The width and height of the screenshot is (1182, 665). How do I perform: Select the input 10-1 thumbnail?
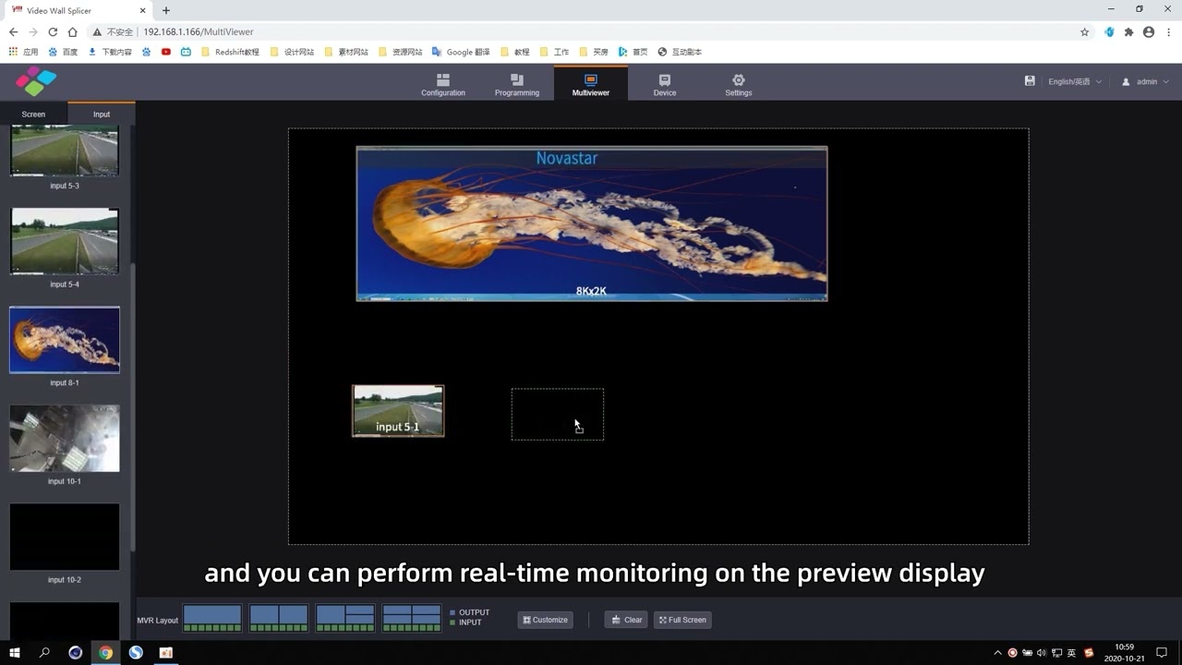point(65,439)
